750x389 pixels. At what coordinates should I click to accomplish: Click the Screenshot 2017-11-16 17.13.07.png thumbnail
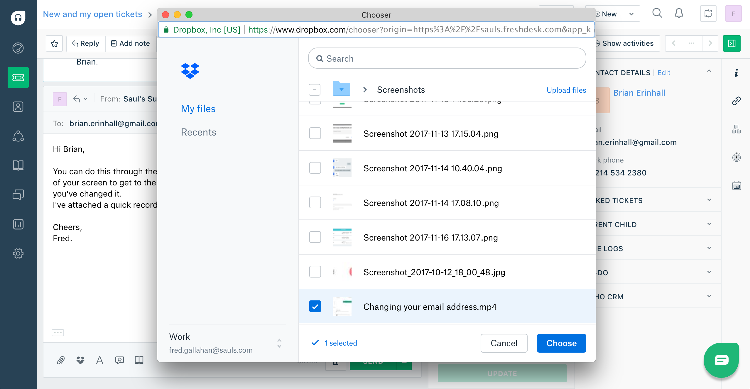342,237
